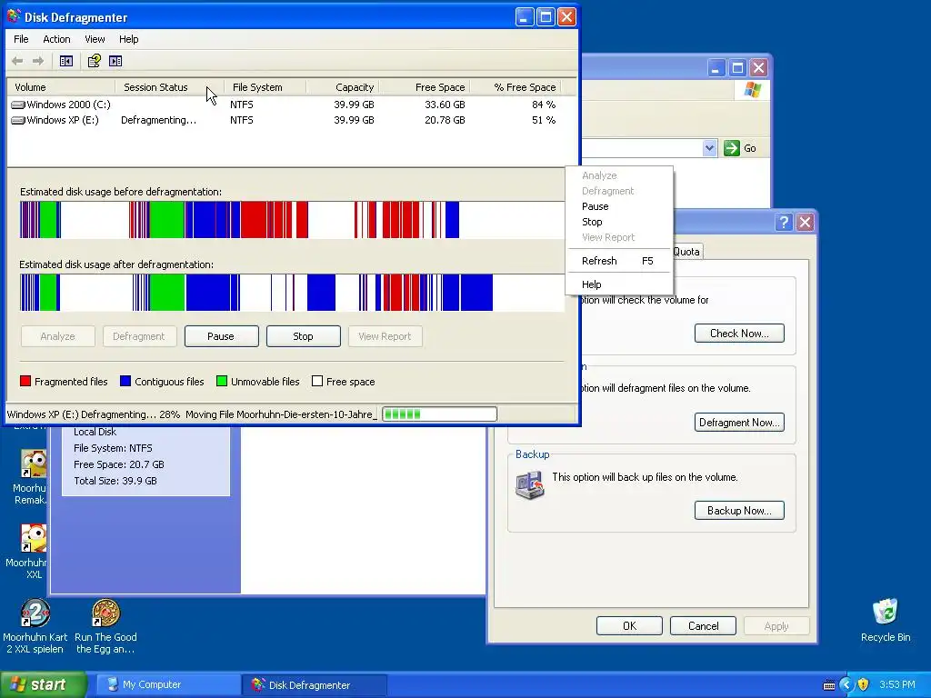Choose Stop from the context menu
The height and width of the screenshot is (698, 931).
(x=619, y=222)
